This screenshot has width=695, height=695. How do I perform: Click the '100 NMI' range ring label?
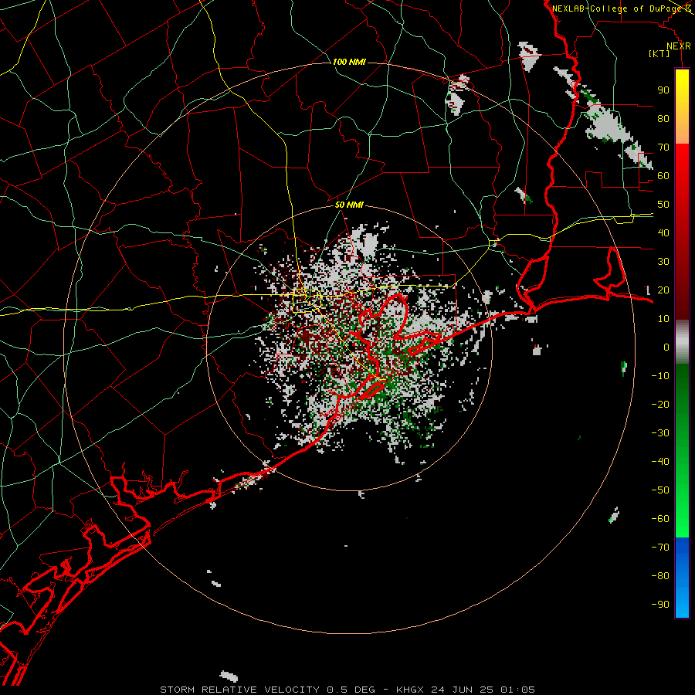(349, 62)
